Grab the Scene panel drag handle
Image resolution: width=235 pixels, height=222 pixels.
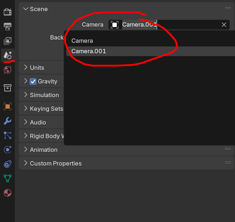pos(228,9)
